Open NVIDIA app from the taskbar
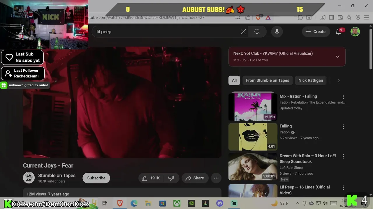This screenshot has height=209, width=373. coord(191,203)
